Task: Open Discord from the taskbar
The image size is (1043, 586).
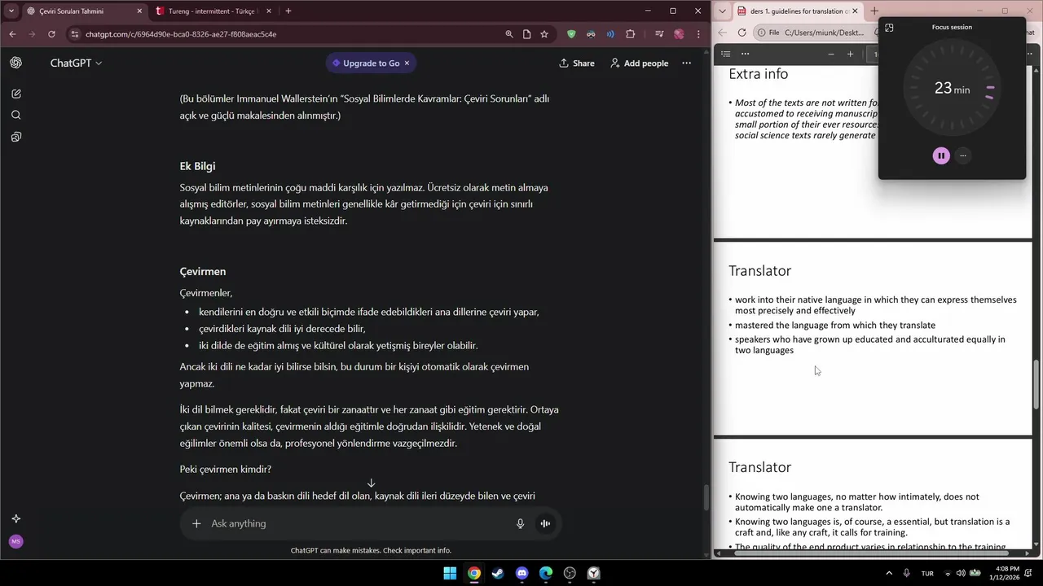Action: pos(522,573)
